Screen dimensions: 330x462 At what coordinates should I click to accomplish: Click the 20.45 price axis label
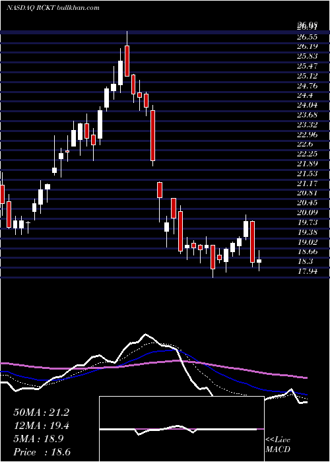click(309, 203)
